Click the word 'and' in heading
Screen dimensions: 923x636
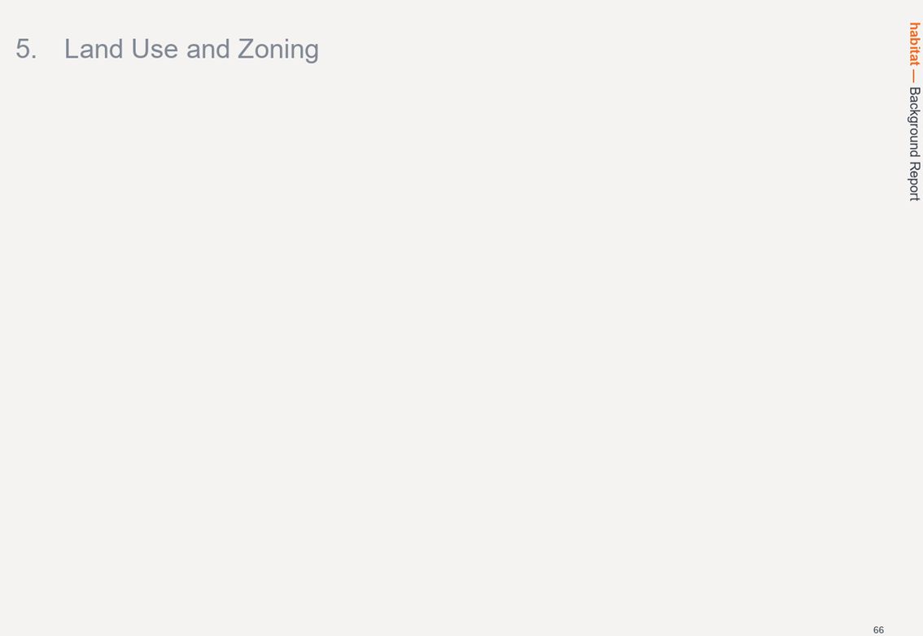[x=208, y=49]
